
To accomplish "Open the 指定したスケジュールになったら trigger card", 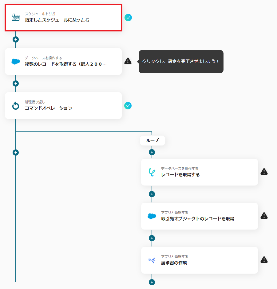I will click(63, 18).
